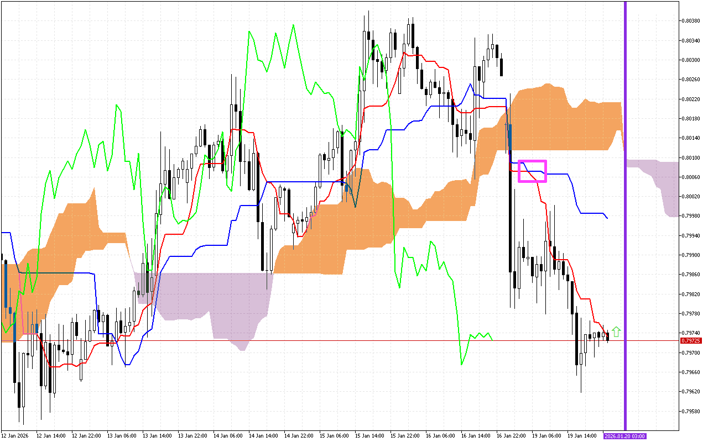Click the last candlestick next to green arrow
This screenshot has height=442, width=708.
click(x=608, y=335)
